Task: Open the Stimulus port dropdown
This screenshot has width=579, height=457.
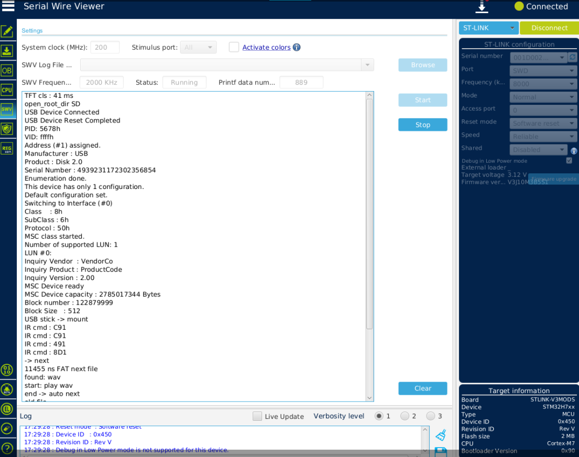Action: click(198, 47)
